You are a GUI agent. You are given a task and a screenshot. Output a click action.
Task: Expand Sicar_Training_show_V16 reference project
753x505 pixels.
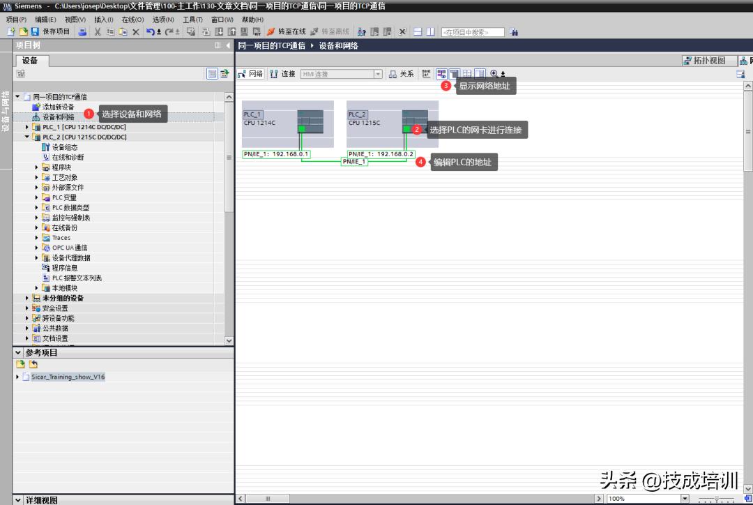click(x=17, y=377)
